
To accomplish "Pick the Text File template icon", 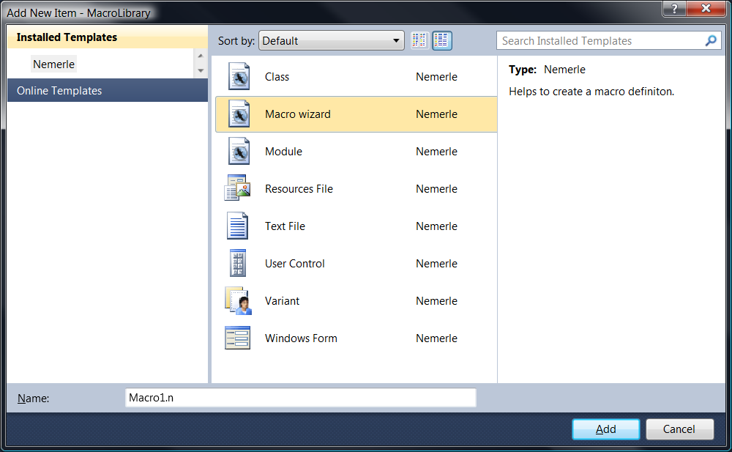I will pyautogui.click(x=238, y=226).
